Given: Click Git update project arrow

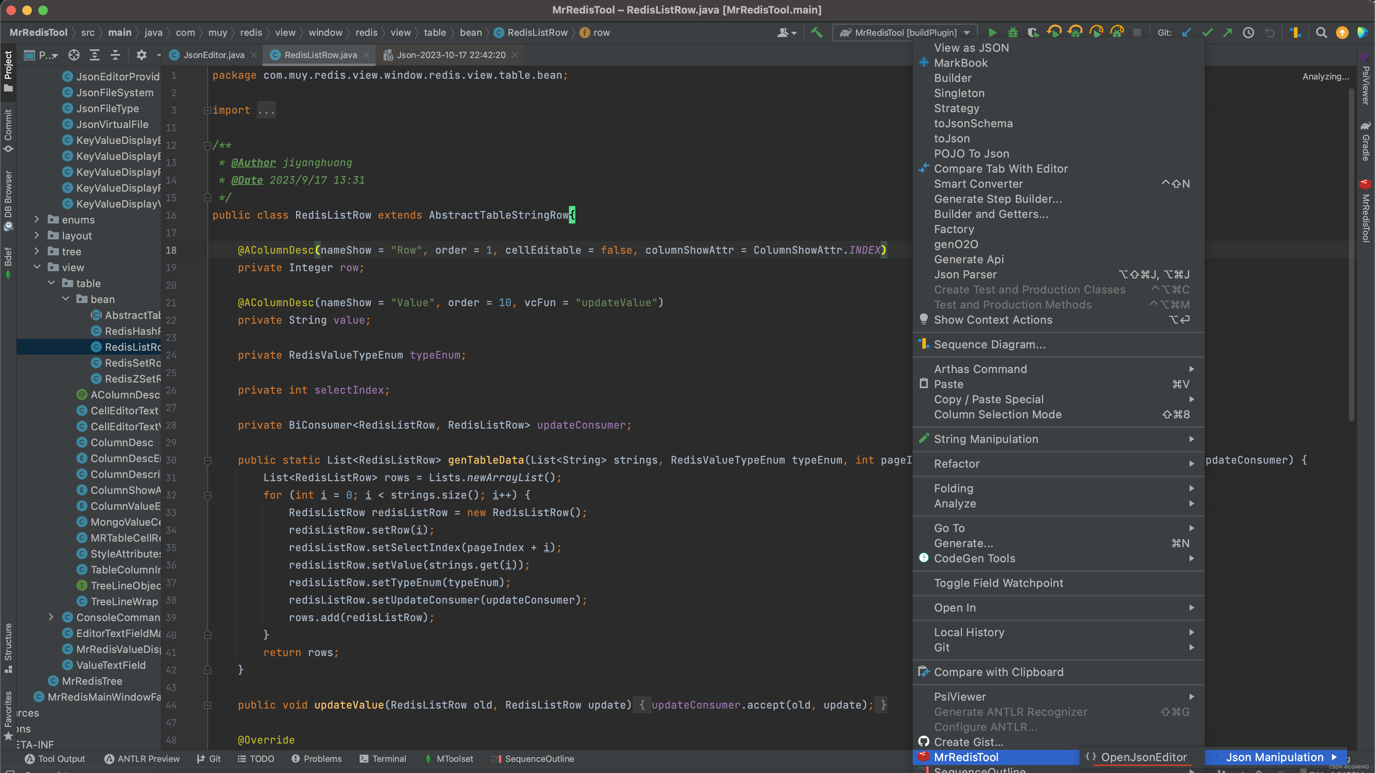Looking at the screenshot, I should click(x=1186, y=33).
